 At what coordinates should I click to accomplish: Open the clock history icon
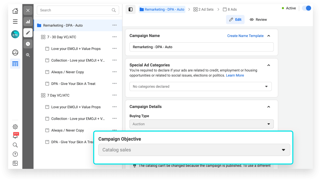[x=28, y=44]
